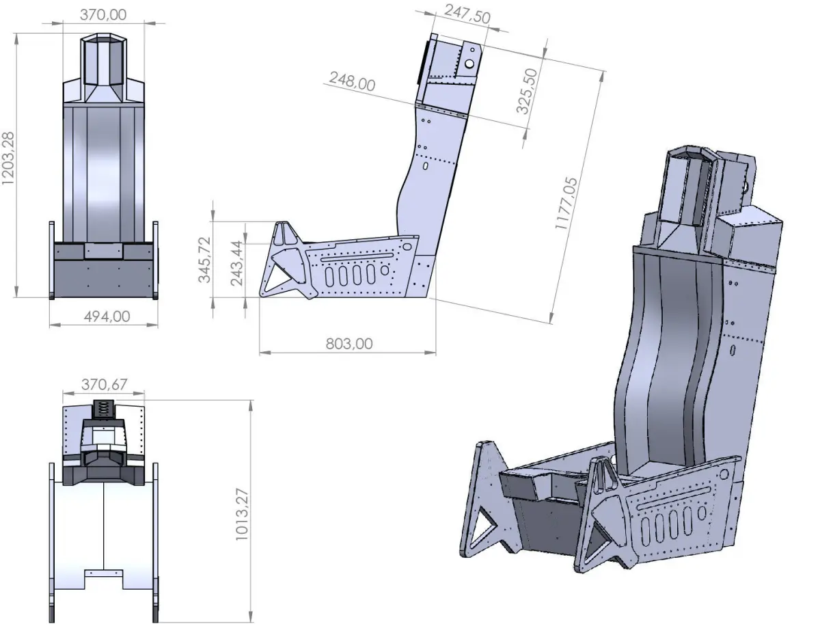Select the 248,00 dimension label
Viewport: 820px width, 637px height.
coord(352,82)
